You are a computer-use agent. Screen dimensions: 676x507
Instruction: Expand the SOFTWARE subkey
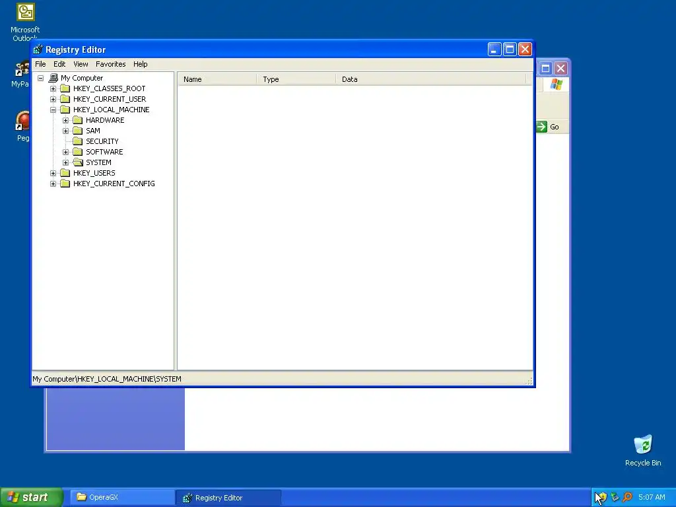coord(65,152)
